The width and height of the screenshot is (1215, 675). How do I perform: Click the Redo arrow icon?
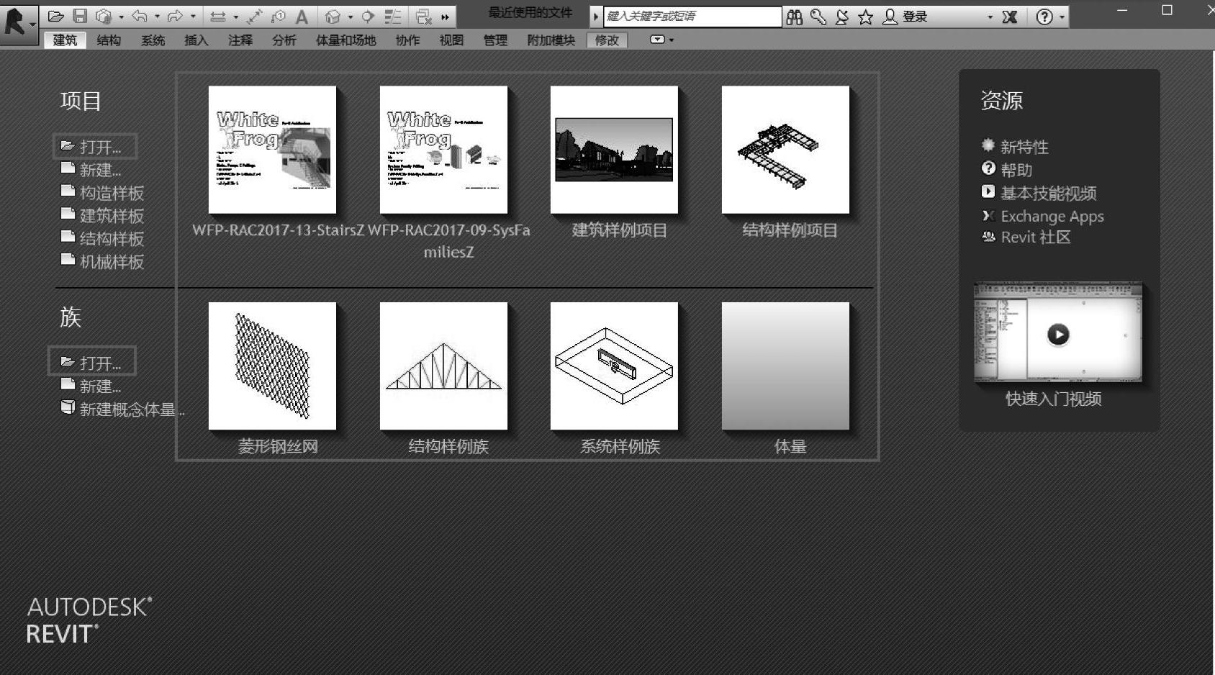175,17
